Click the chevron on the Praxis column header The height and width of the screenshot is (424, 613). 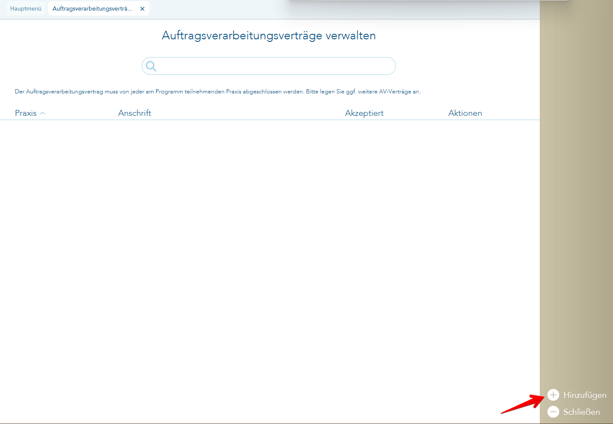pyautogui.click(x=42, y=113)
